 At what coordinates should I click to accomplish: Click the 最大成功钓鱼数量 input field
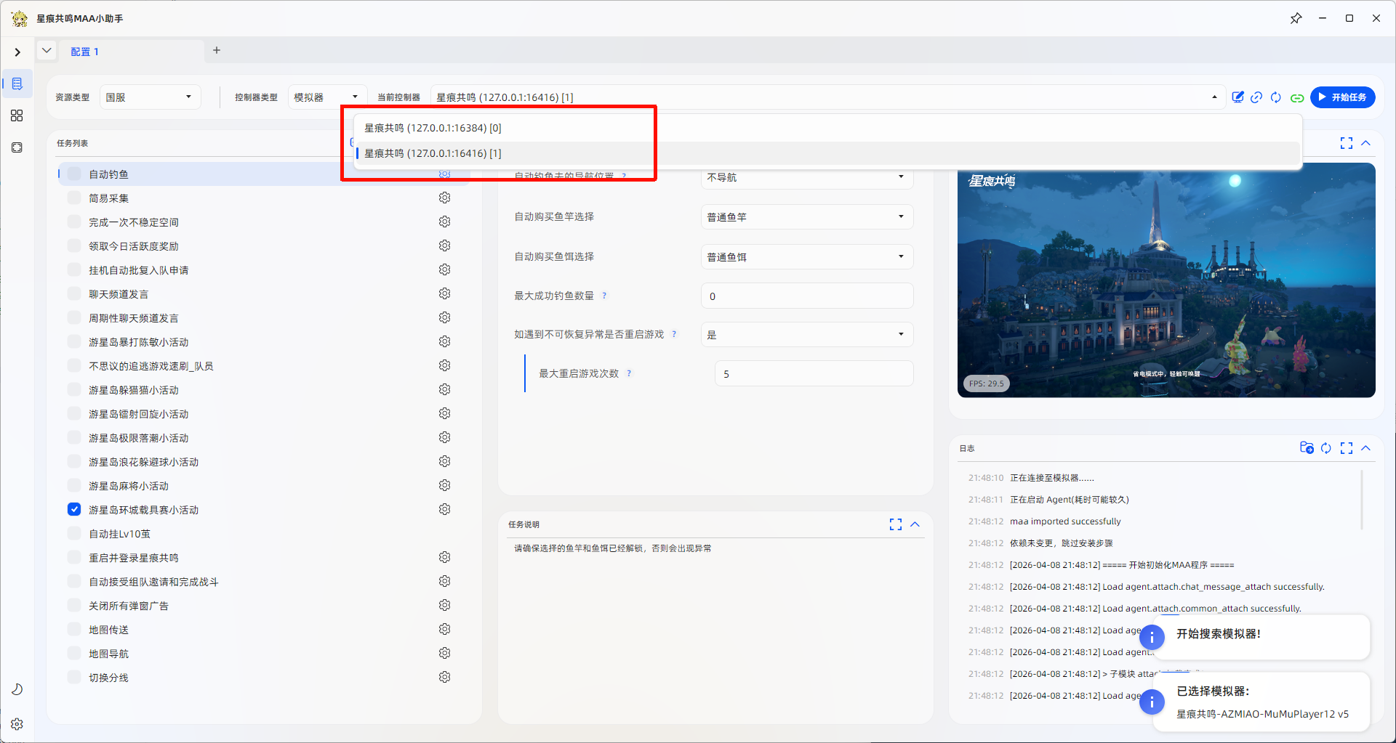(x=807, y=296)
